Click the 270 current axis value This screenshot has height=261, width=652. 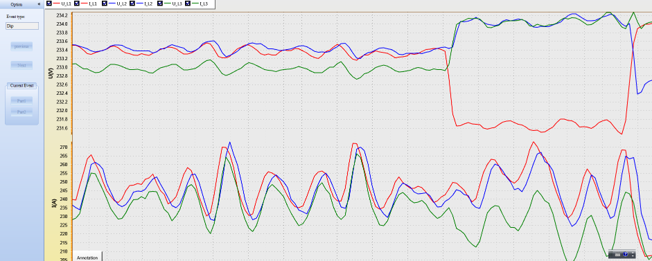64,147
